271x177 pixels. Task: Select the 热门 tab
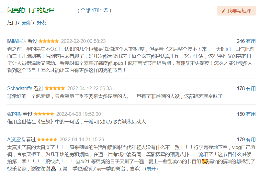coord(12,23)
